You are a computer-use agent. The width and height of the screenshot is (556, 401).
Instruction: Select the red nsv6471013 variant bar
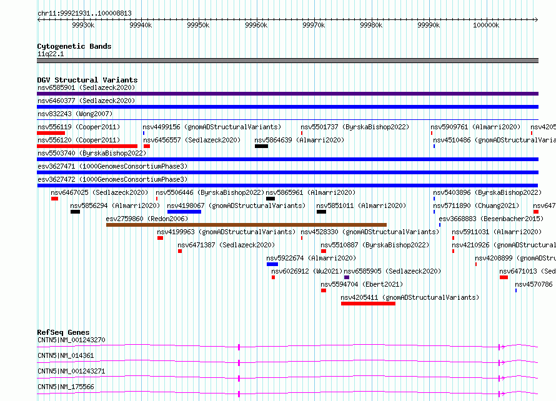click(504, 277)
